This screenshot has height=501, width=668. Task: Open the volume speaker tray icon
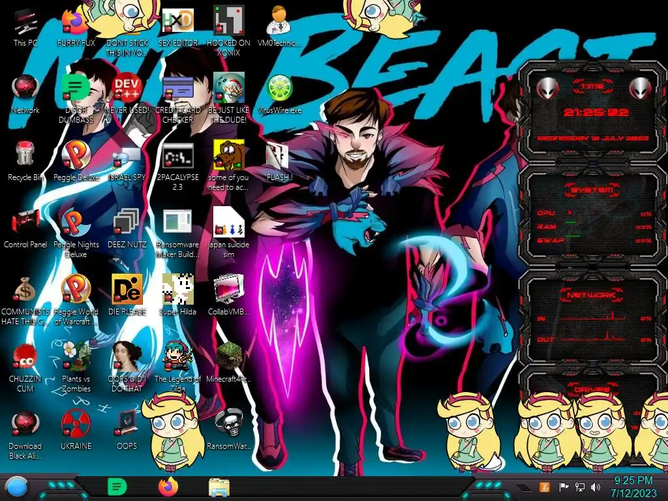595,487
